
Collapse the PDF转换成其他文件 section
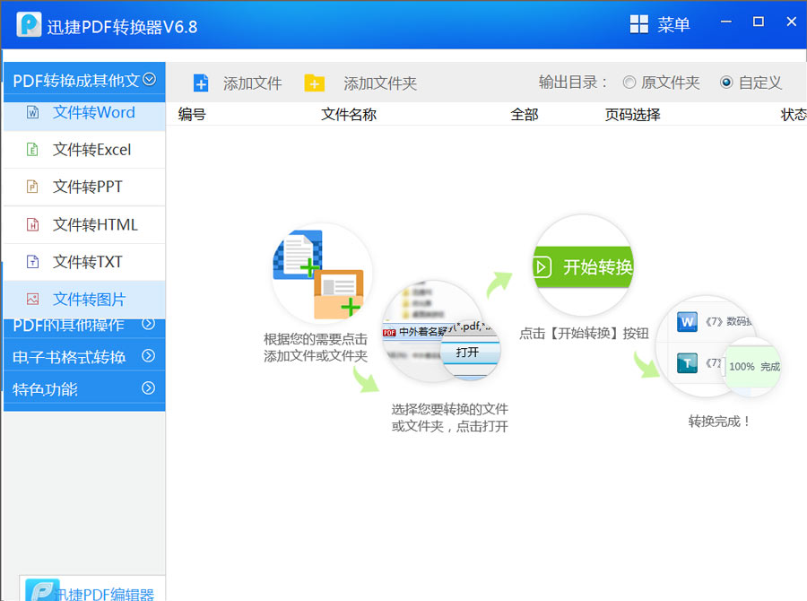149,79
